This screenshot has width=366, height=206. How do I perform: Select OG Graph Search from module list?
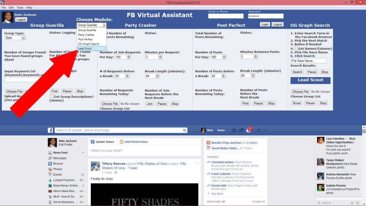91,44
